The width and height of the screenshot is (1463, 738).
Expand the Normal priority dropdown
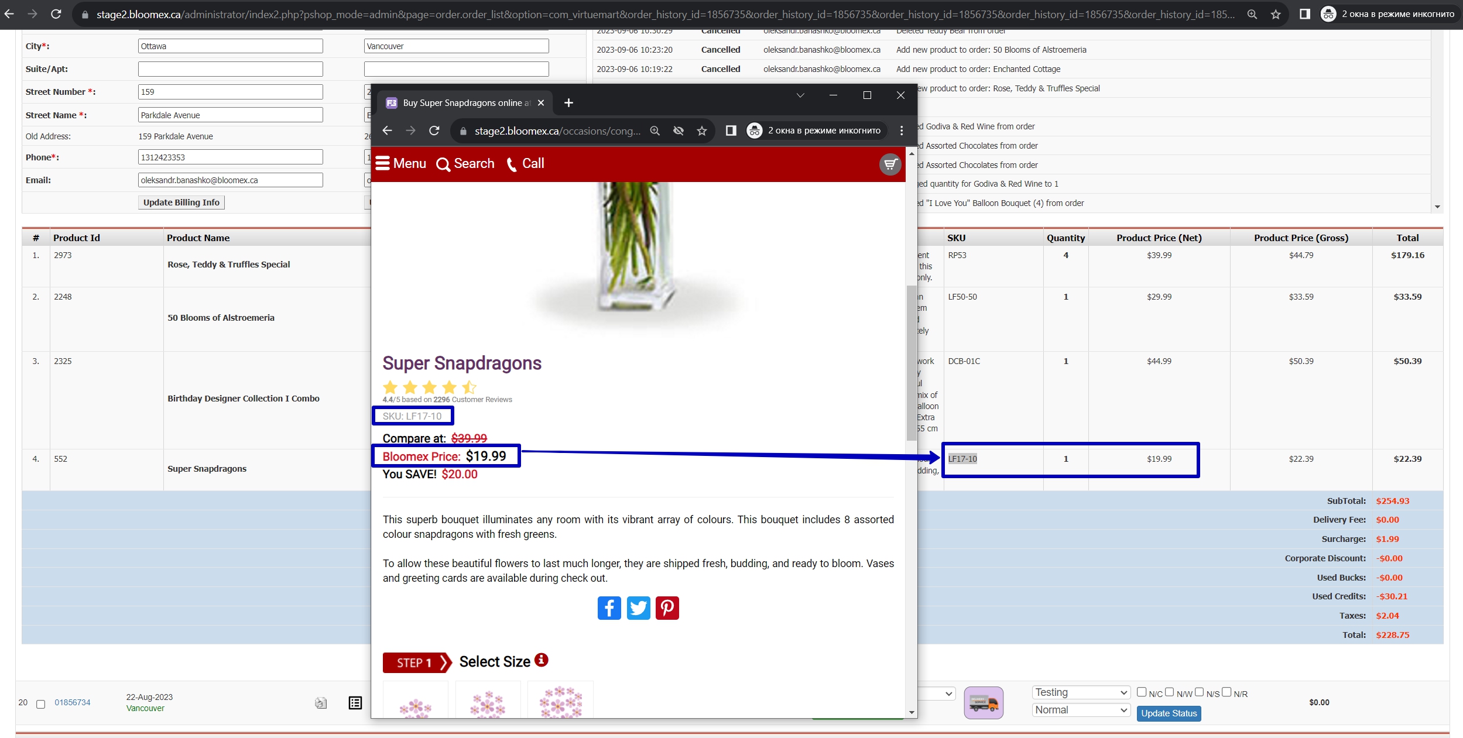click(x=1081, y=710)
